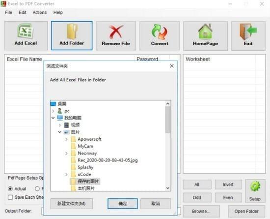Open the Setup gear button

click(x=255, y=191)
